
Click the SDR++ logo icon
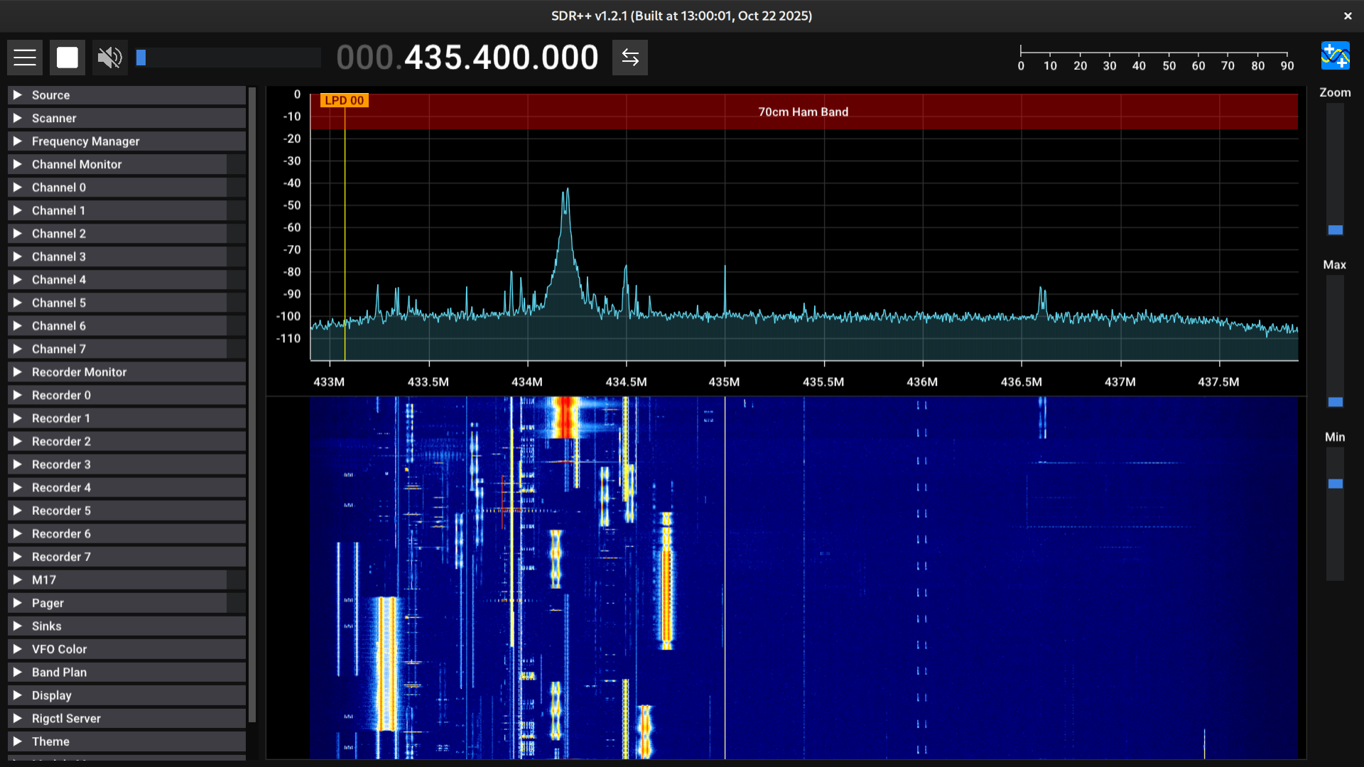click(1335, 56)
